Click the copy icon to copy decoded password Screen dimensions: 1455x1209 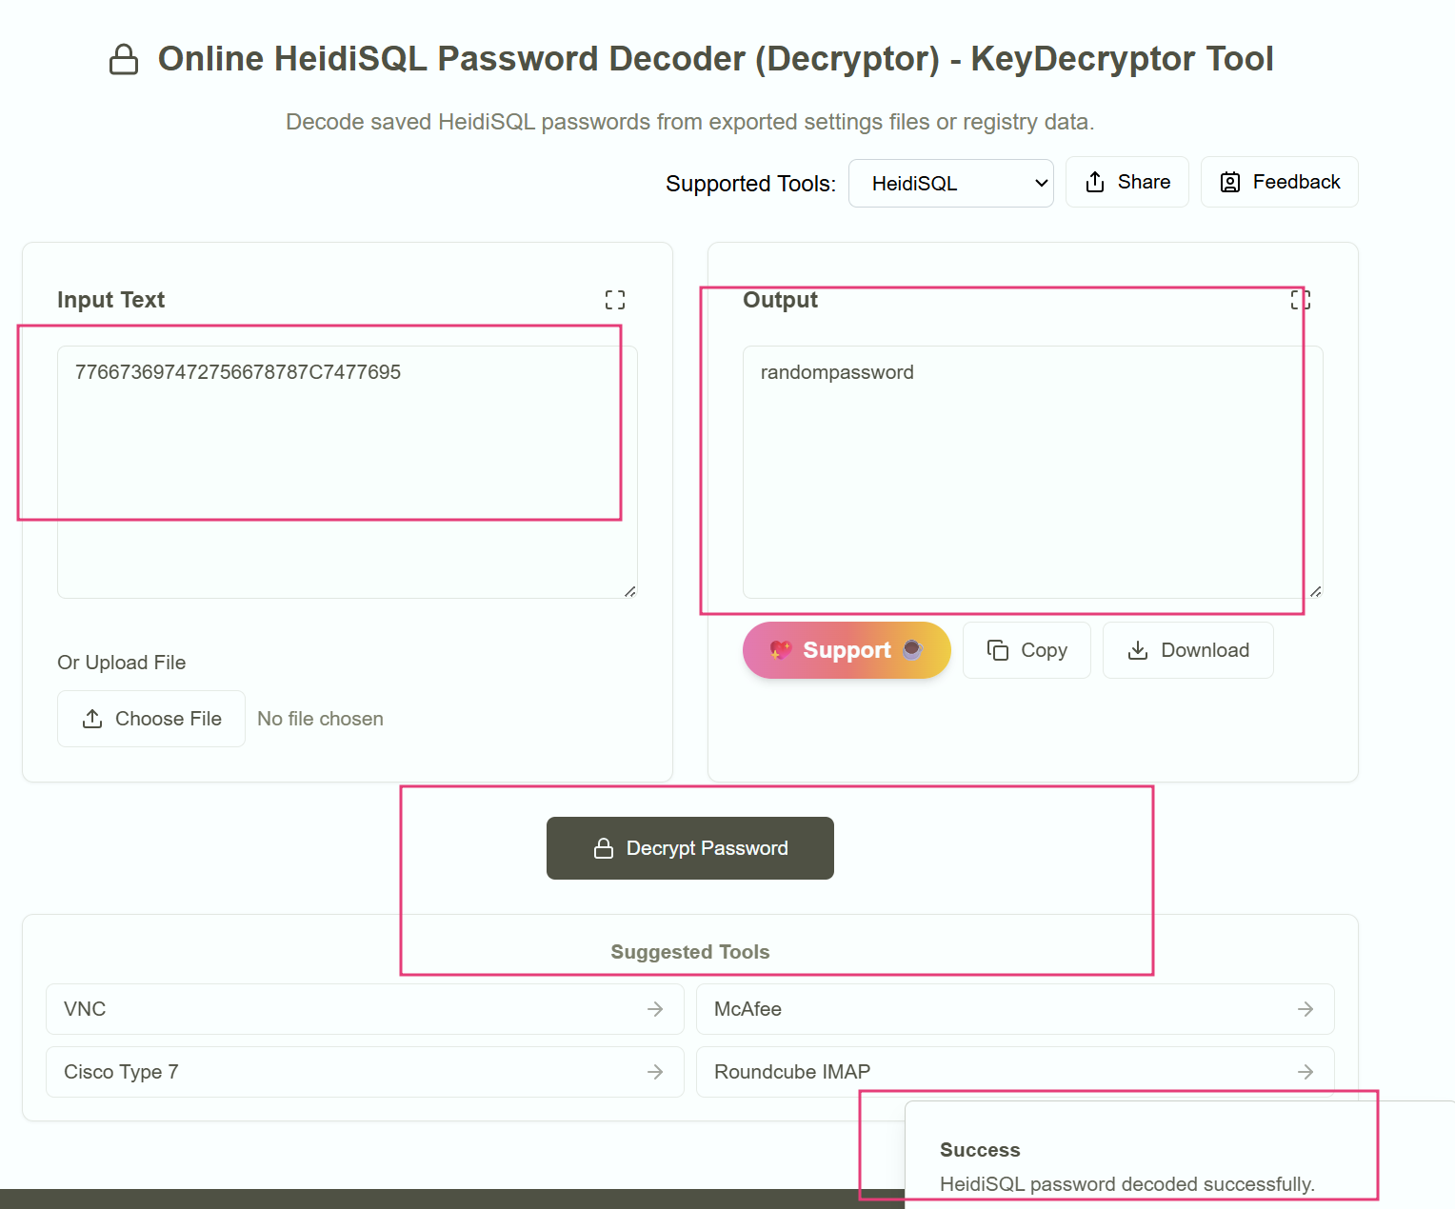click(999, 650)
